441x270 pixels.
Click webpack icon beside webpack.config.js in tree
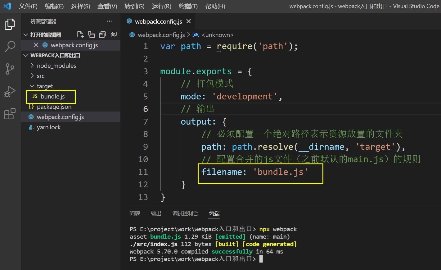tap(31, 117)
